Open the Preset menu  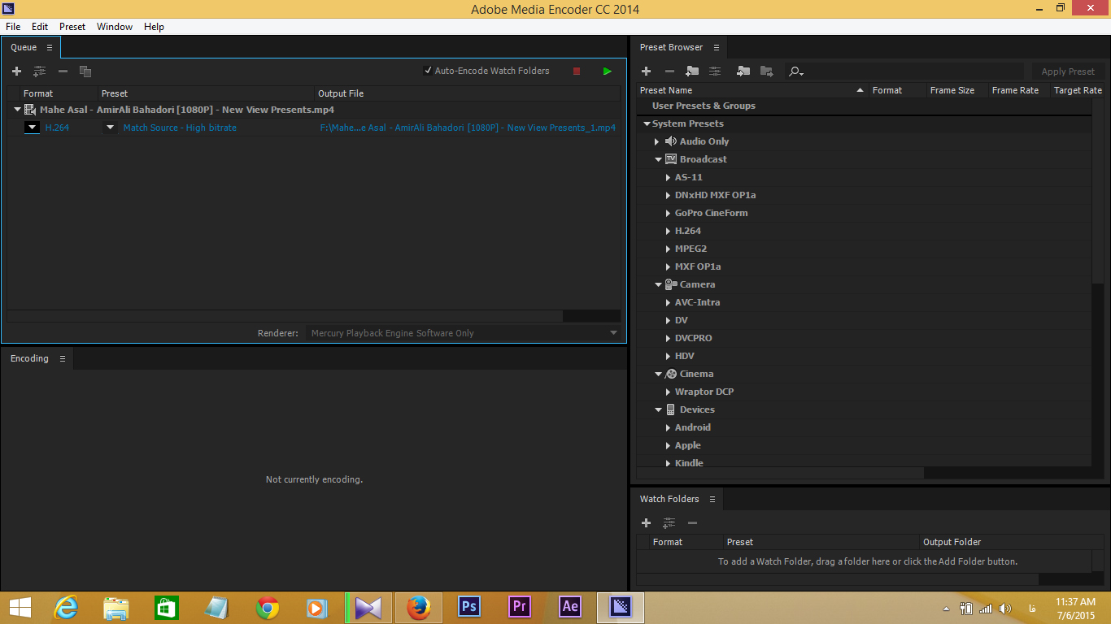click(x=72, y=27)
